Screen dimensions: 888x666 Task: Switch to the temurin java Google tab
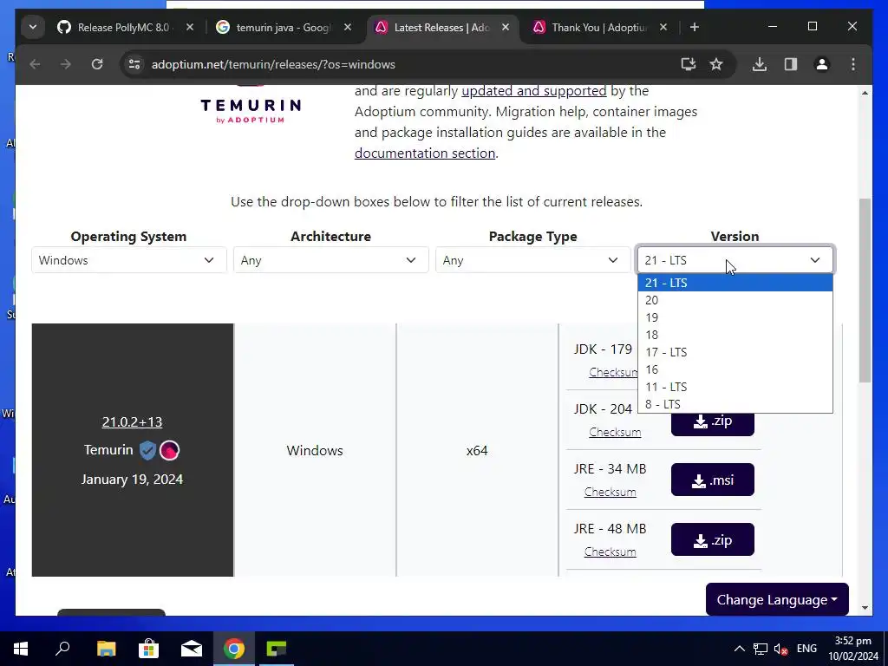(x=284, y=27)
